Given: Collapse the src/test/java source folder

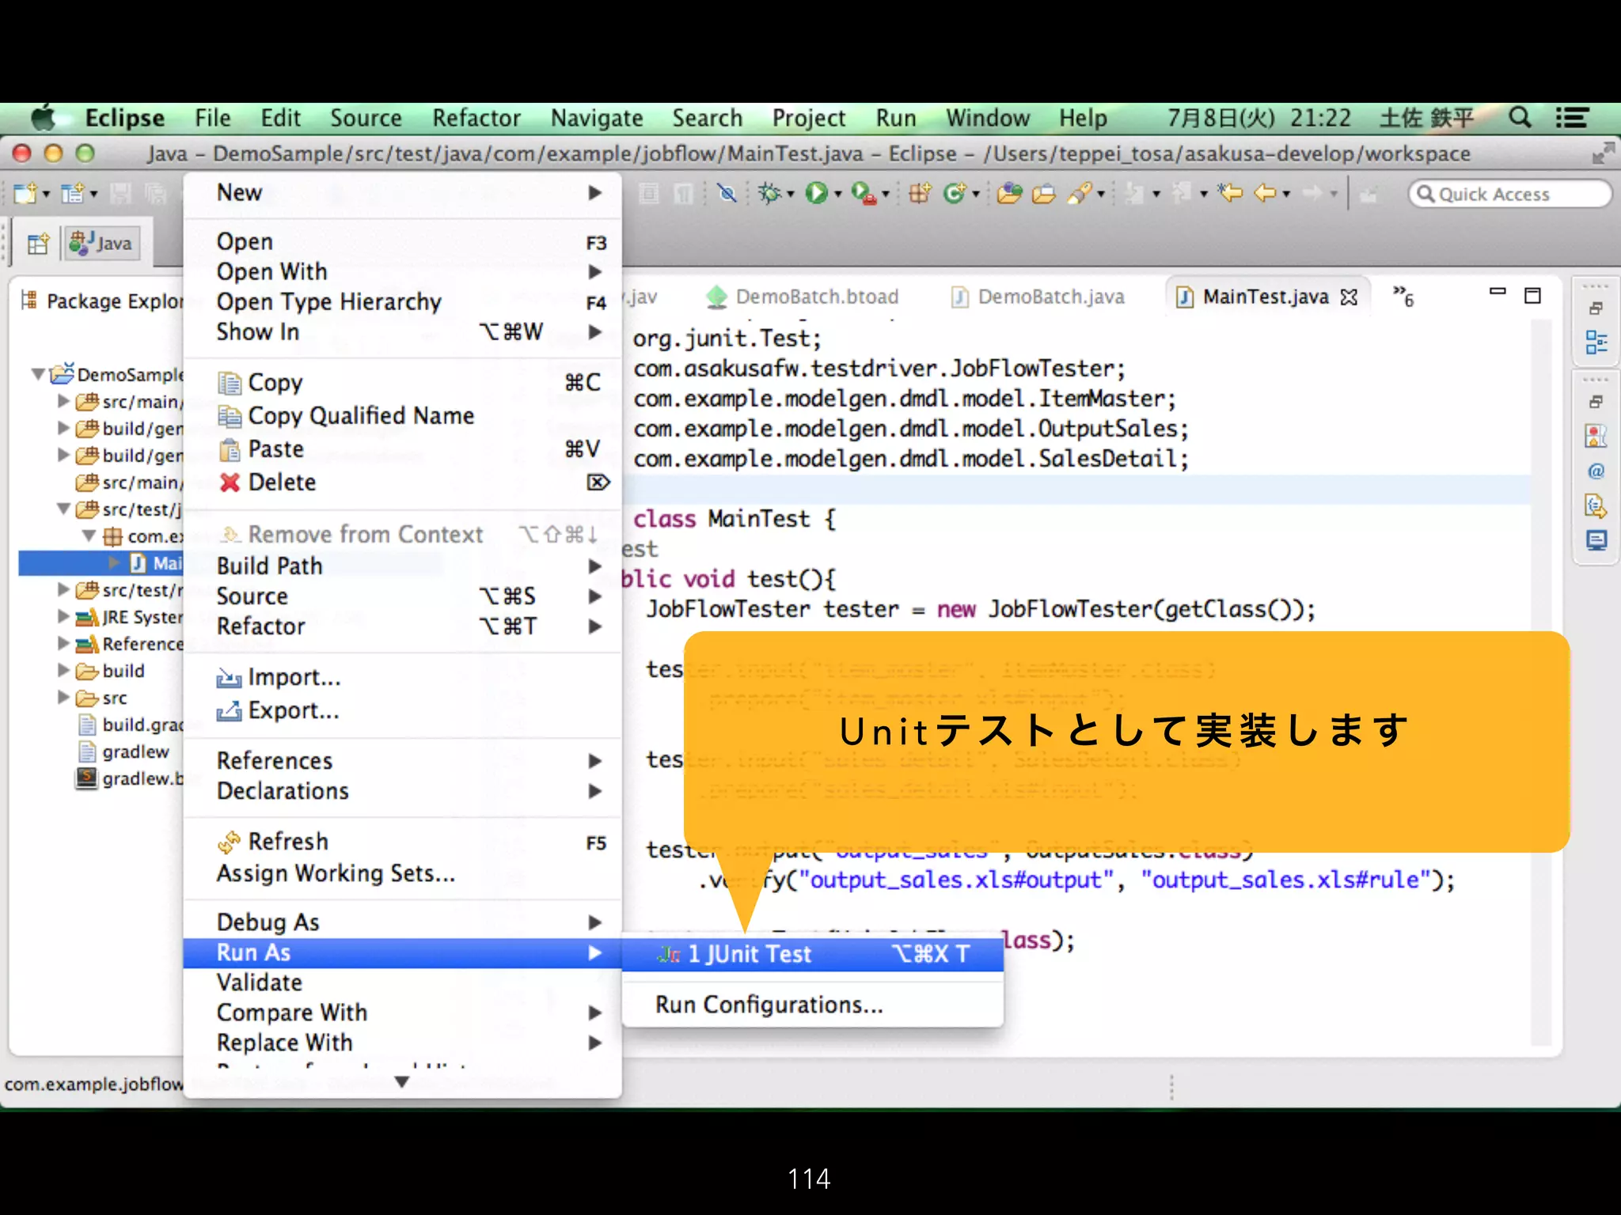Looking at the screenshot, I should pyautogui.click(x=63, y=509).
